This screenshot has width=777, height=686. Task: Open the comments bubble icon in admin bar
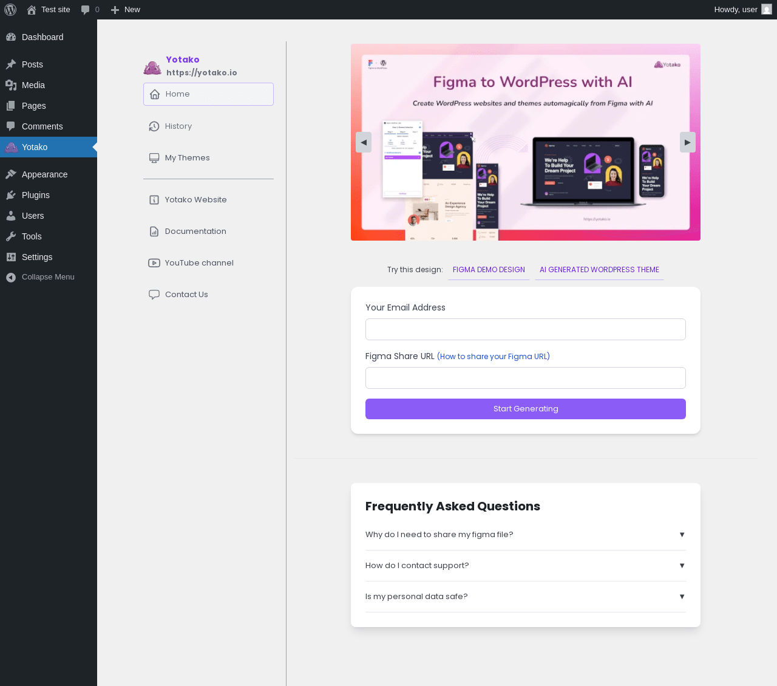tap(86, 10)
